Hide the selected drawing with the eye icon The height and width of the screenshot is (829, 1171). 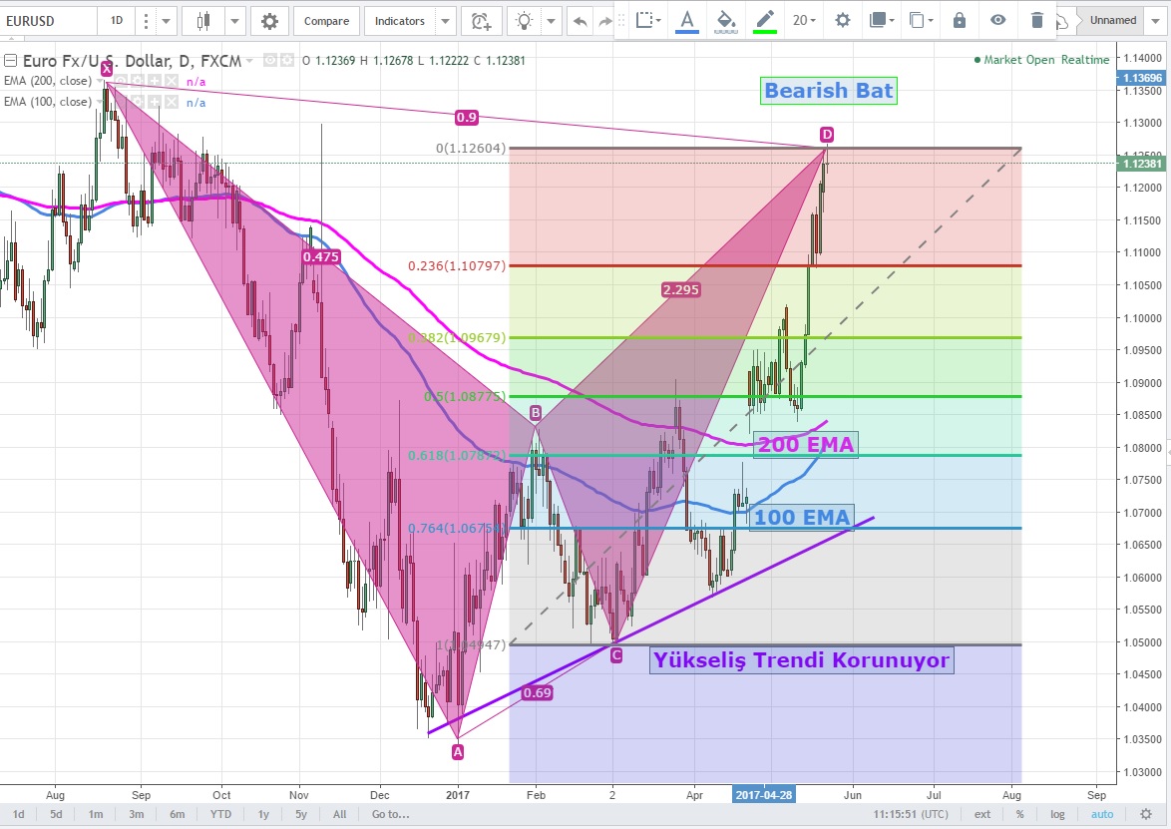998,20
